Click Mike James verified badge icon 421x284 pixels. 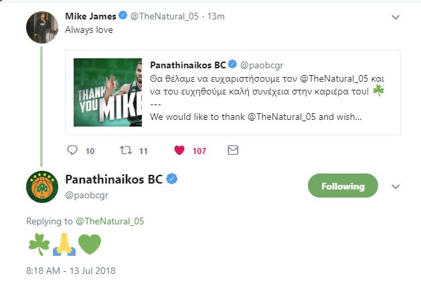[x=122, y=15]
